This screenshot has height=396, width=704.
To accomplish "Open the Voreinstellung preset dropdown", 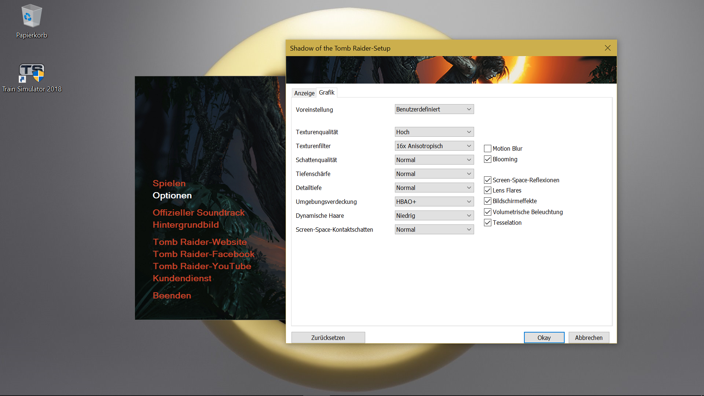I will click(434, 109).
